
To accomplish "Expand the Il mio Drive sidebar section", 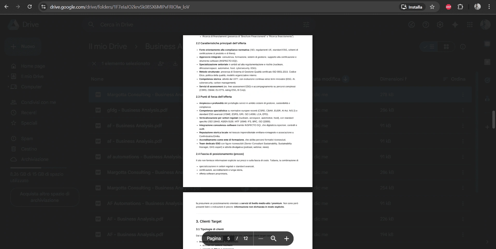I will coord(8,76).
